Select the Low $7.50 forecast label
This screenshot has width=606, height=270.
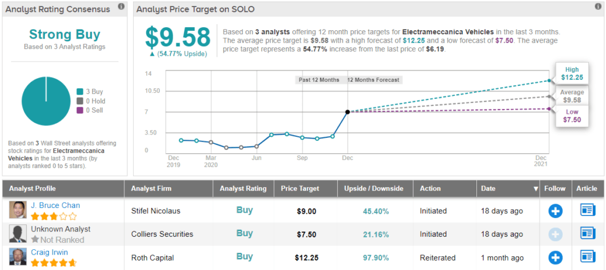tap(572, 115)
